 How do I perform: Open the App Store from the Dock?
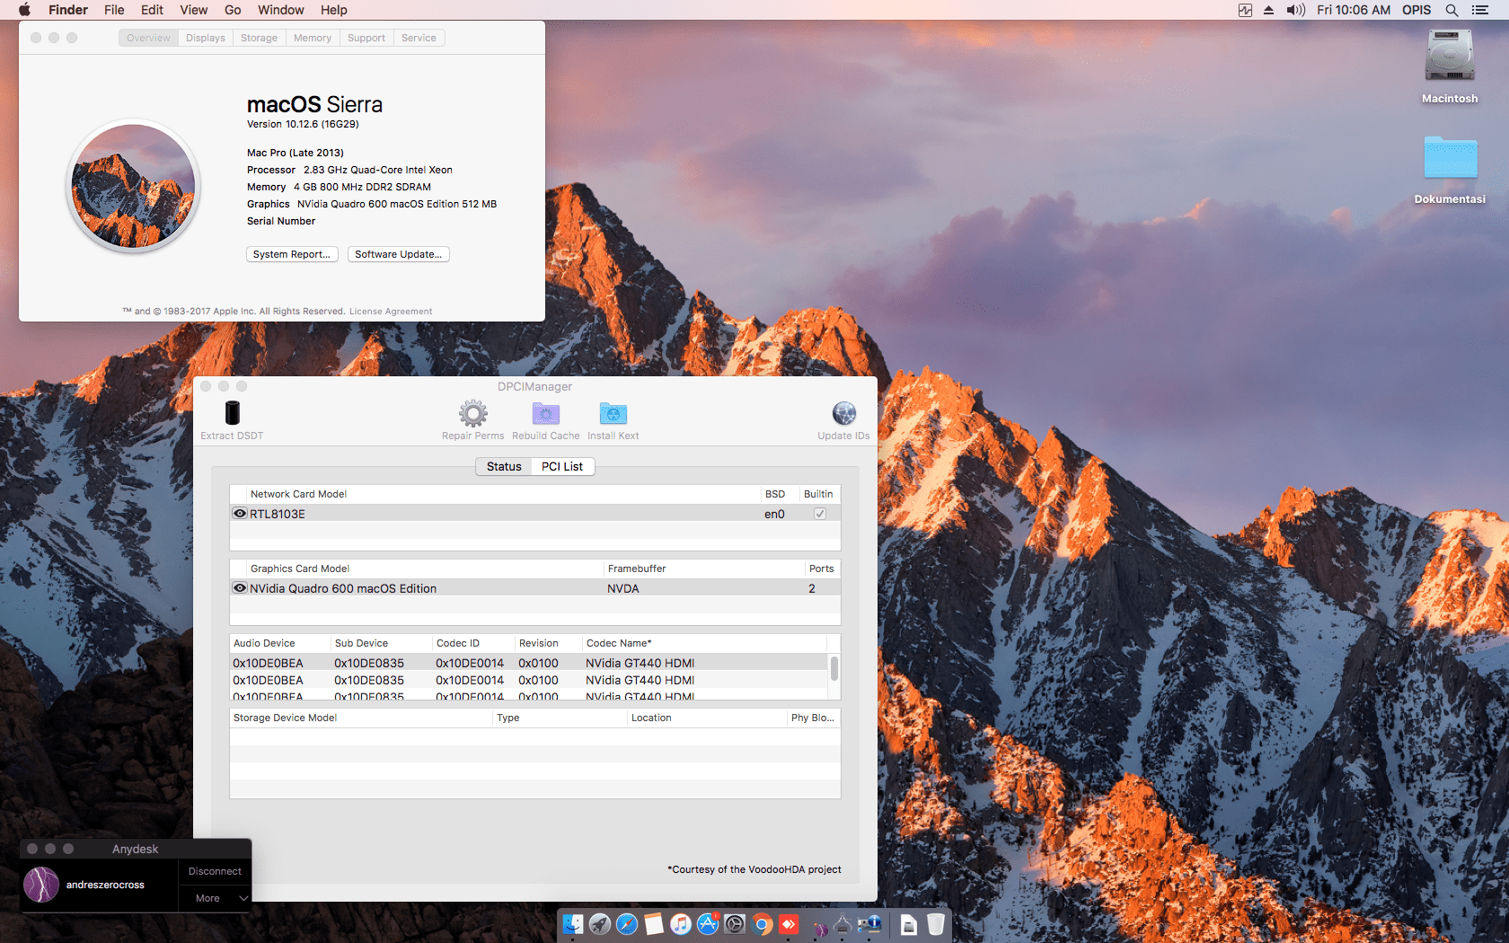[x=708, y=924]
